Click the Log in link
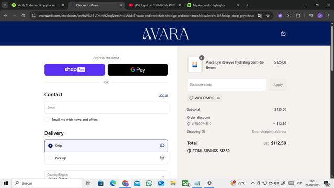Screen dimensions: 334x188 click(x=163, y=95)
